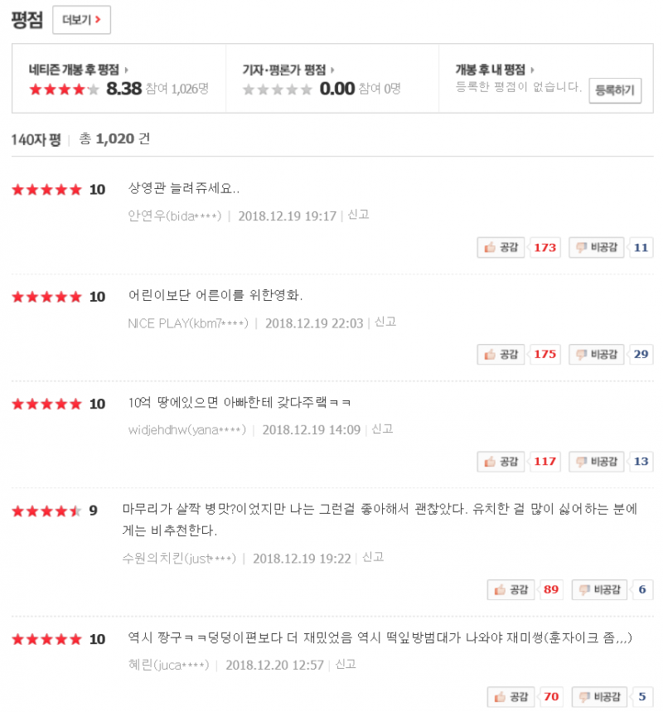Image resolution: width=663 pixels, height=712 pixels.
Task: Report NICE PLAY's review via 신고
Action: point(385,322)
